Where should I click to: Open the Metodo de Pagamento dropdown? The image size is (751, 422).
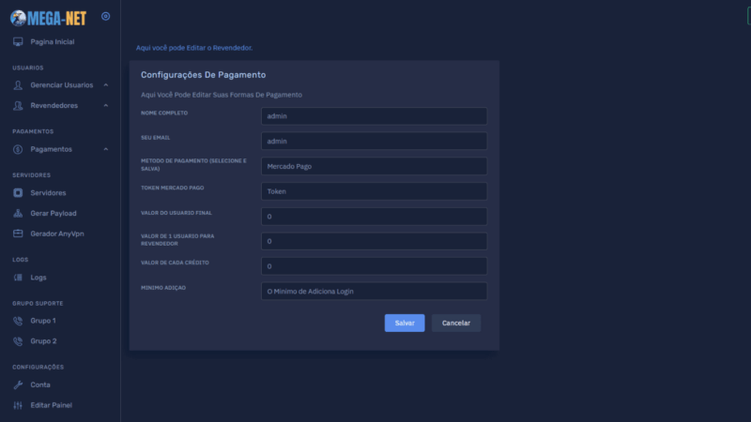(x=374, y=166)
